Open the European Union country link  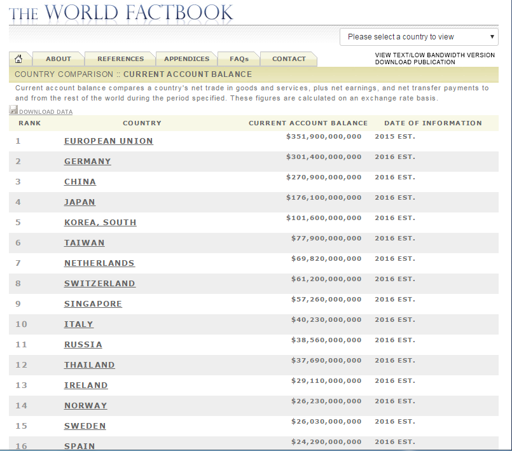(108, 141)
